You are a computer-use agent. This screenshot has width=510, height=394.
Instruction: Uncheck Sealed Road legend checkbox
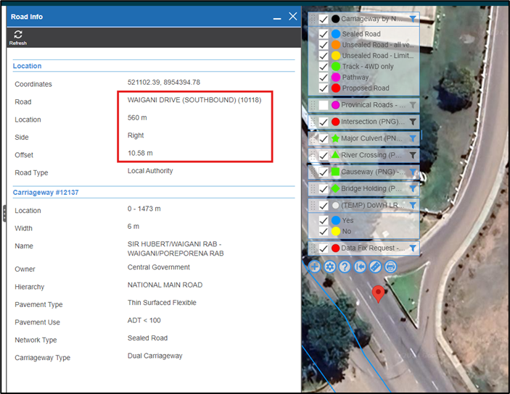point(324,34)
